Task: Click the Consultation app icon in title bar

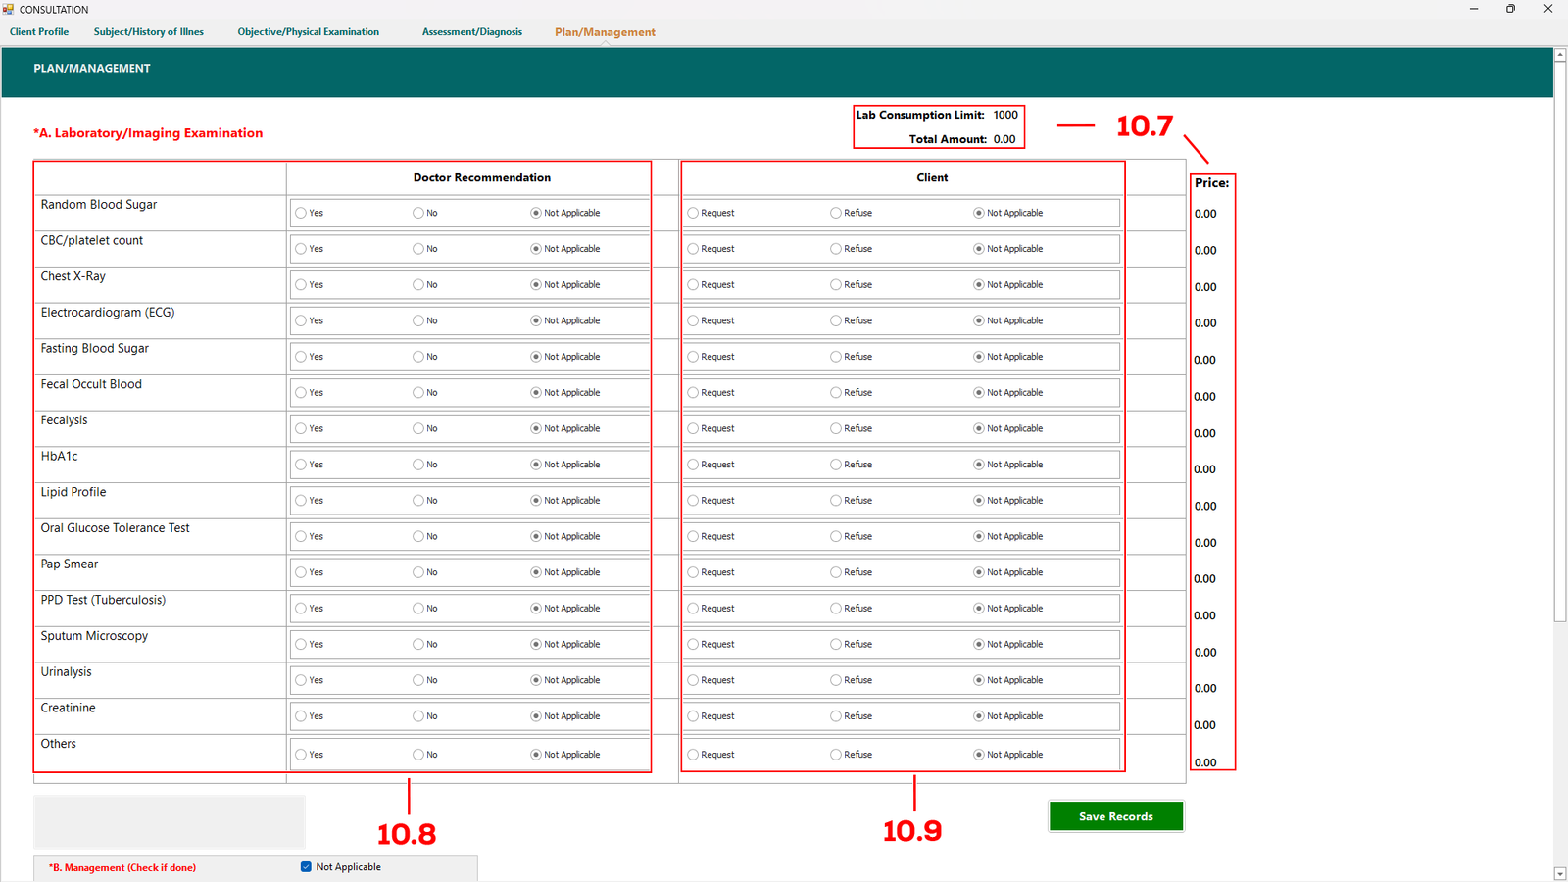Action: 9,9
